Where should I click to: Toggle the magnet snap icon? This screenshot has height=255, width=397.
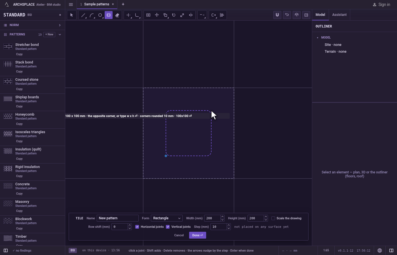click(x=277, y=15)
